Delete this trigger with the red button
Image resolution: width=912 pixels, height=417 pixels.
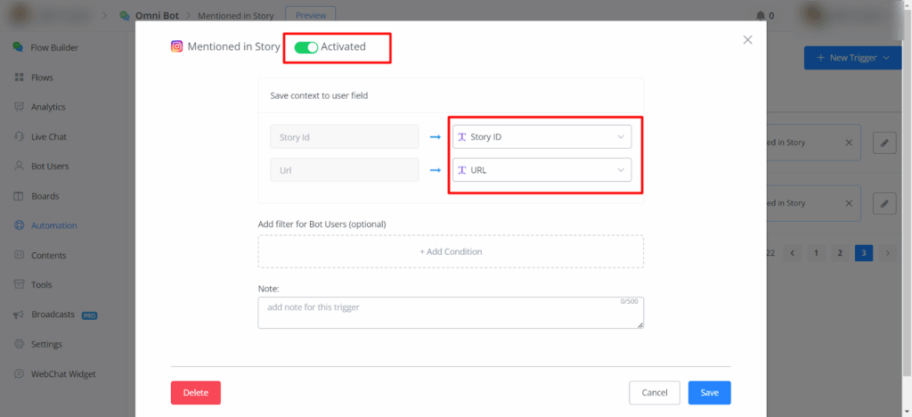[195, 393]
